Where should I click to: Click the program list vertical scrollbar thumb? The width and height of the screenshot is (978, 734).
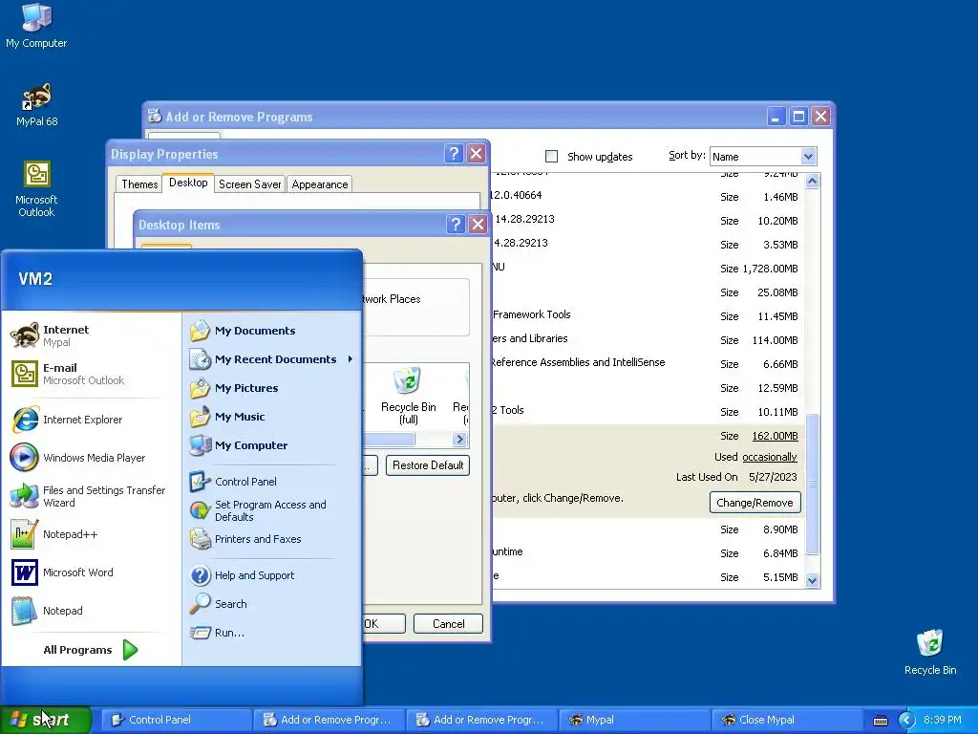point(812,484)
